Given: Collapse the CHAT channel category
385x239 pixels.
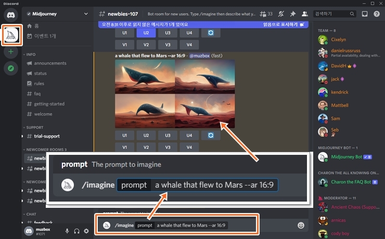Looking at the screenshot, I should click(x=30, y=214).
